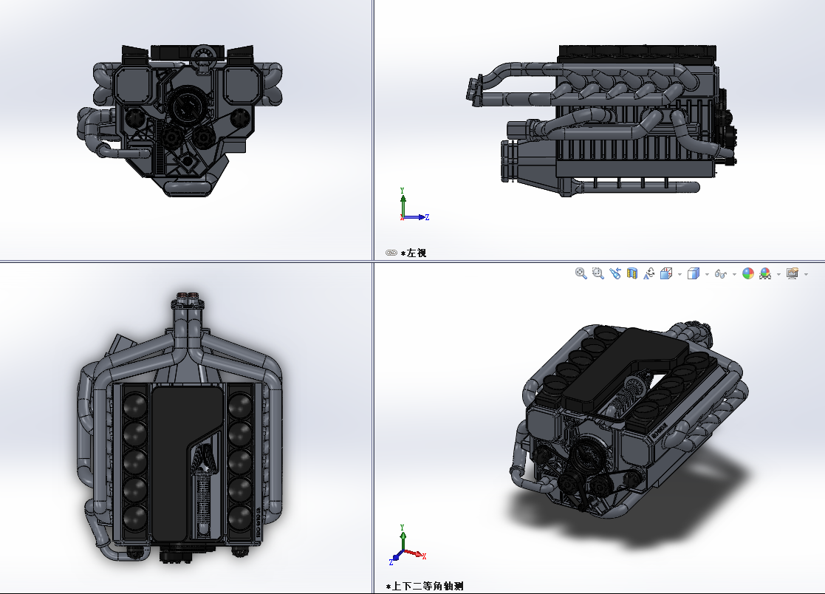
Task: Click the YZ triad in left-view viewport
Action: click(x=414, y=205)
